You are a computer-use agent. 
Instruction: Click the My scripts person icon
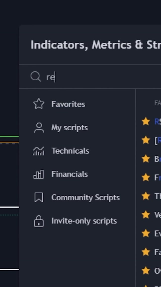click(x=39, y=128)
